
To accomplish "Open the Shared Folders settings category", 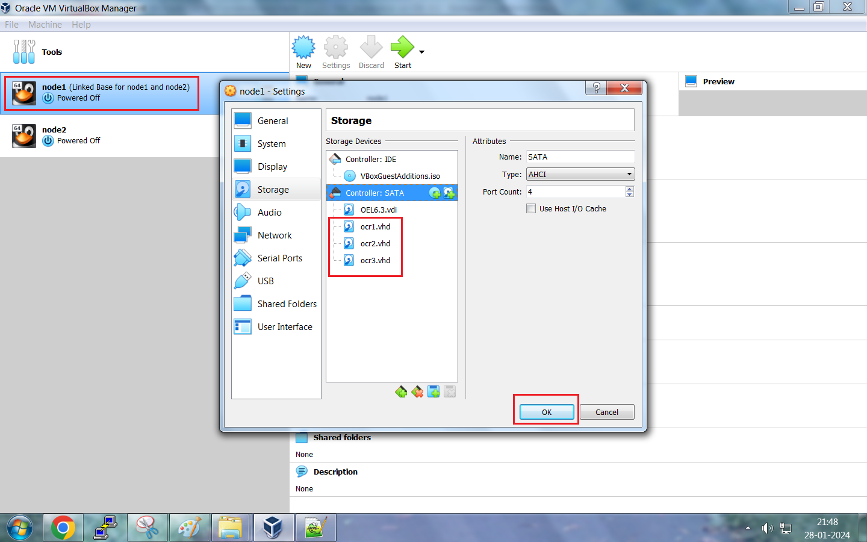I will (x=276, y=304).
